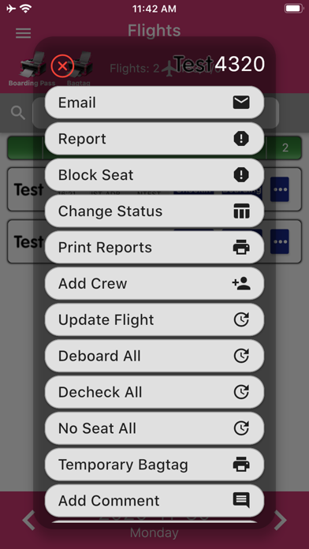
Task: Choose No Seat All from the menu
Action: point(154,428)
